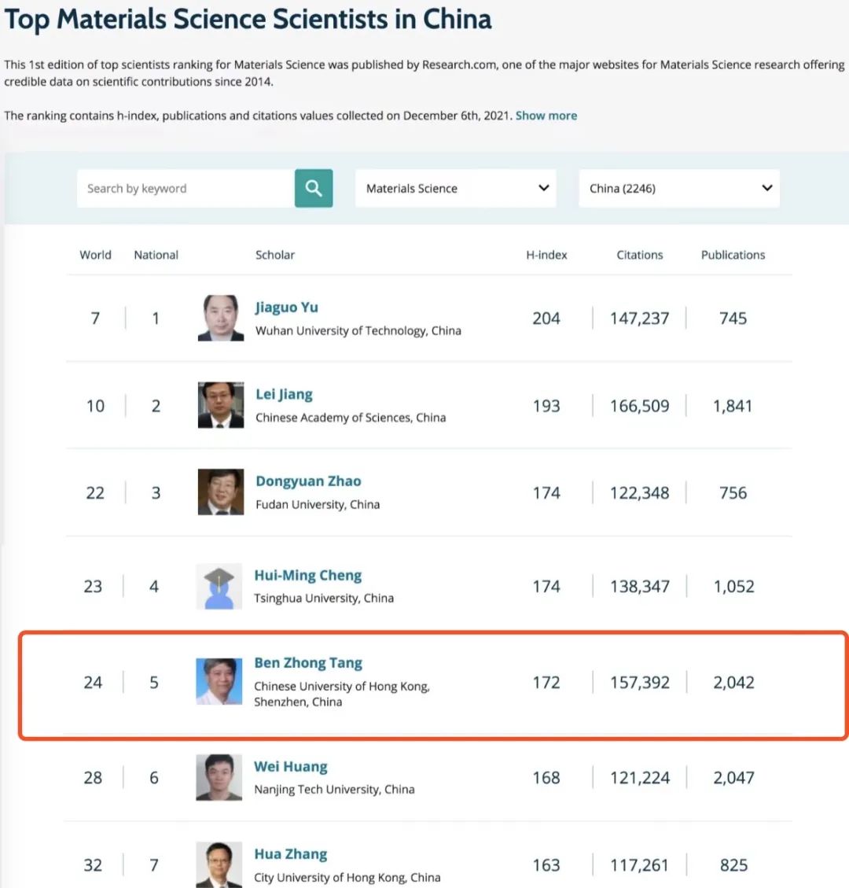This screenshot has height=888, width=849.
Task: Click the Show more link
Action: pos(546,116)
